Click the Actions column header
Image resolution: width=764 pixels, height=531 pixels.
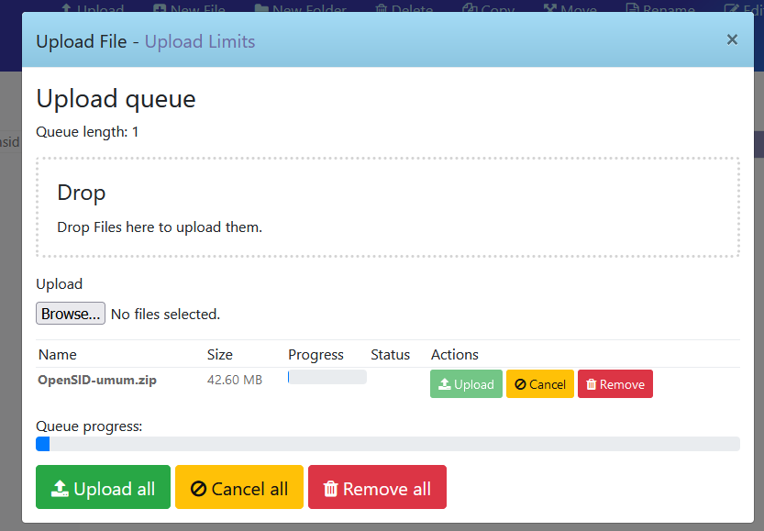(x=455, y=355)
